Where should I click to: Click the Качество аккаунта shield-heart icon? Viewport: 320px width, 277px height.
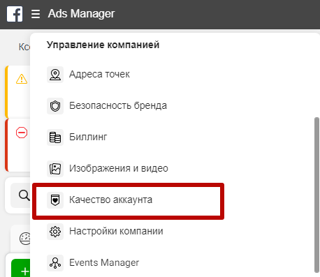pos(55,200)
